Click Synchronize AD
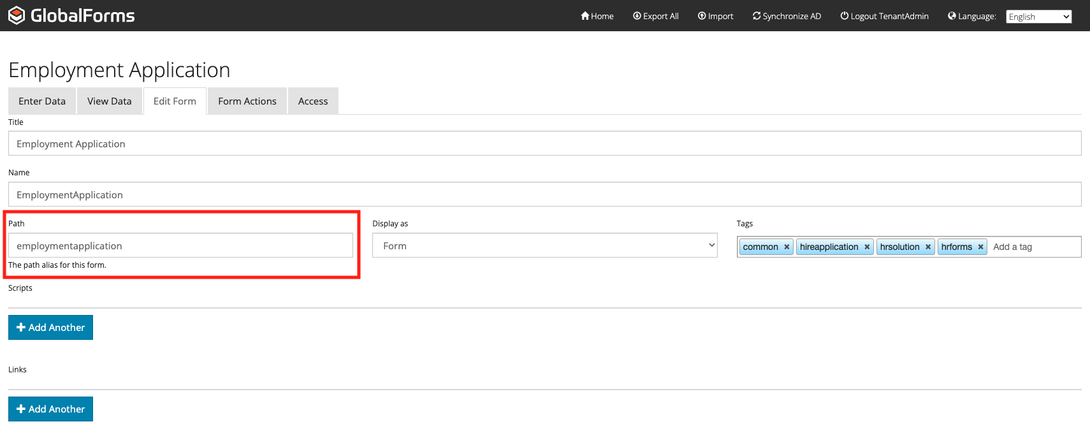 click(x=787, y=16)
